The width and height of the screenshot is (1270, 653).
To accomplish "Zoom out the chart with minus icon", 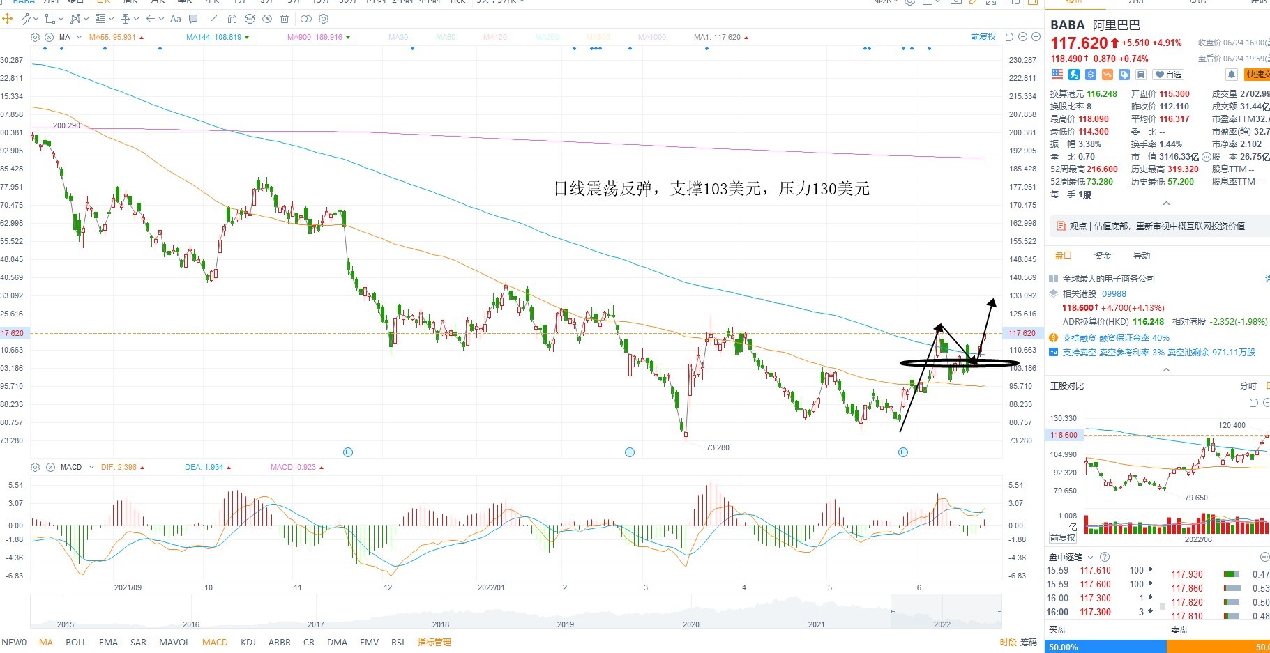I will pos(1023,37).
